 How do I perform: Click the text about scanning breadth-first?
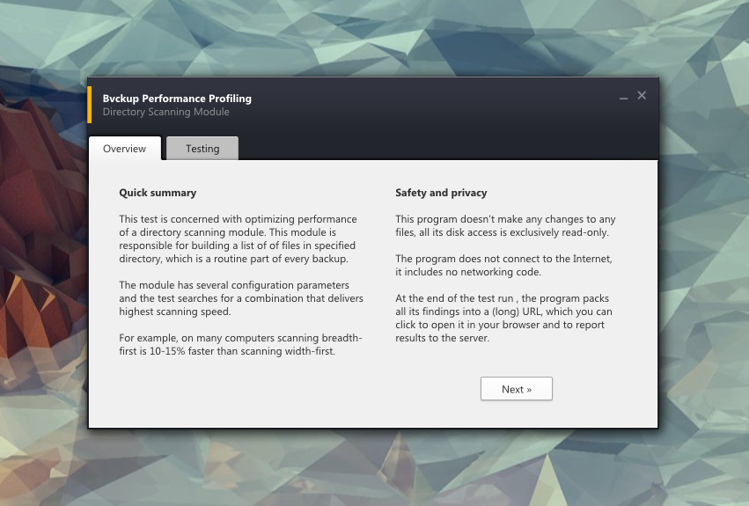click(x=240, y=344)
